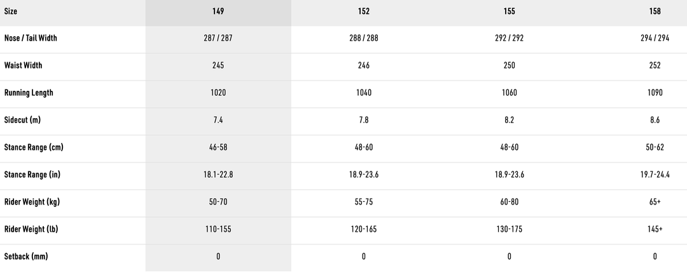The width and height of the screenshot is (687, 273).
Task: Click the Setback (mm) row label
Action: (26, 256)
